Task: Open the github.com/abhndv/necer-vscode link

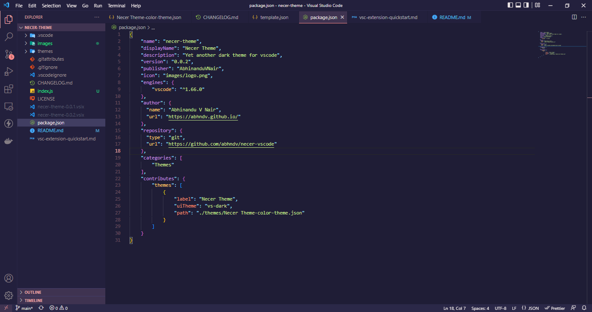Action: (222, 144)
